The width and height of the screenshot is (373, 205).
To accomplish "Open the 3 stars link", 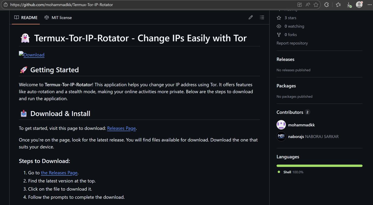I will pyautogui.click(x=286, y=18).
